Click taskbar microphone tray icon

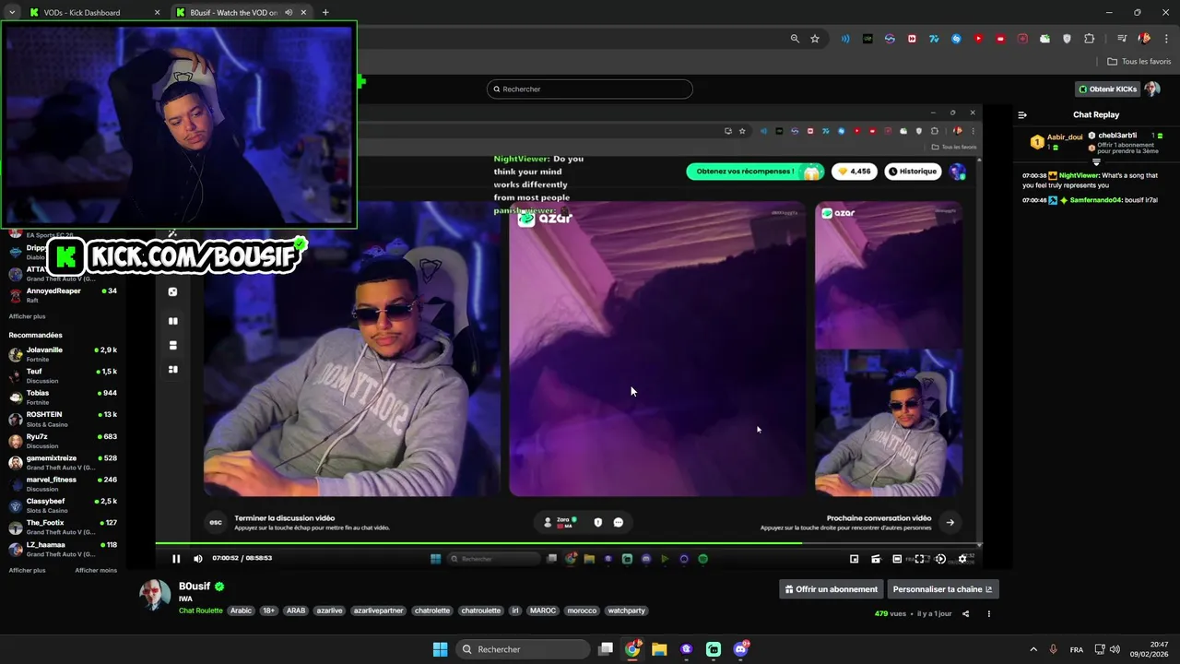coord(1053,649)
